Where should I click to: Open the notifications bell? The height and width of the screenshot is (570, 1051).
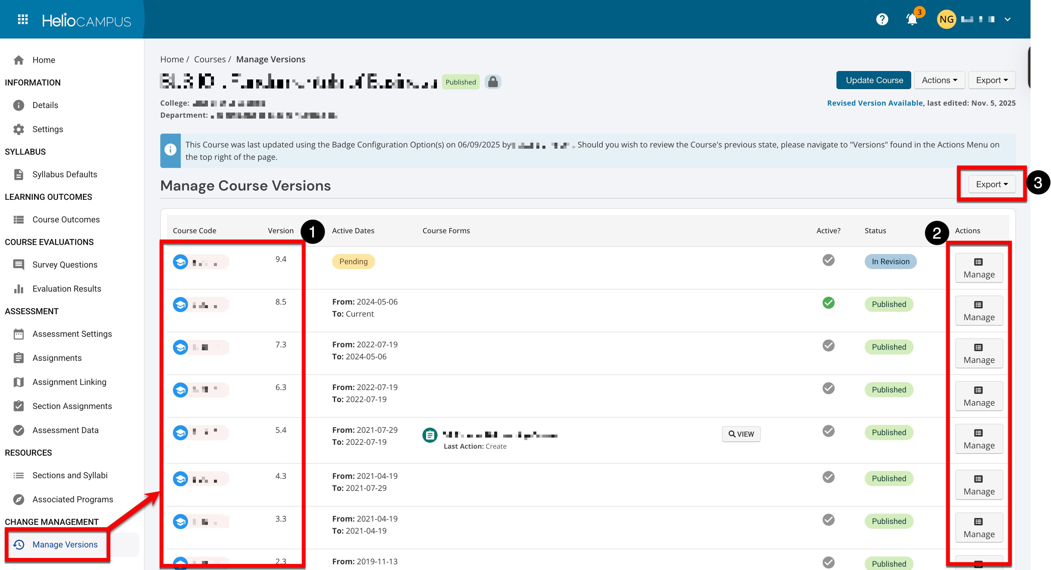[911, 19]
